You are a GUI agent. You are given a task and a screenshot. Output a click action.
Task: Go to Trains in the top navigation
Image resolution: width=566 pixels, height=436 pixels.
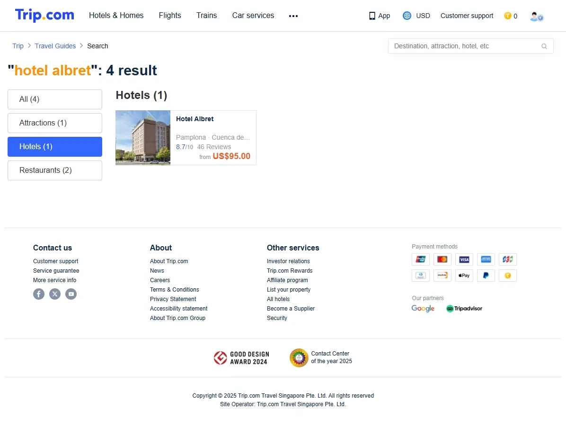pyautogui.click(x=206, y=16)
